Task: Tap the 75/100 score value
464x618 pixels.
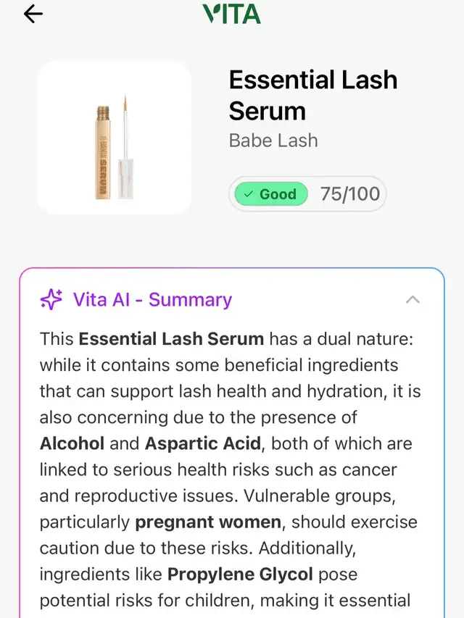Action: tap(350, 194)
